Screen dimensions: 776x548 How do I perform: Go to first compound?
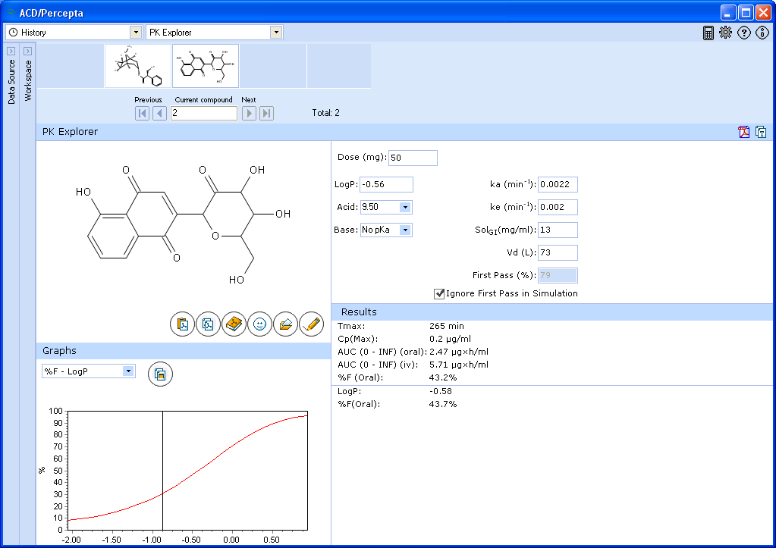click(x=142, y=113)
